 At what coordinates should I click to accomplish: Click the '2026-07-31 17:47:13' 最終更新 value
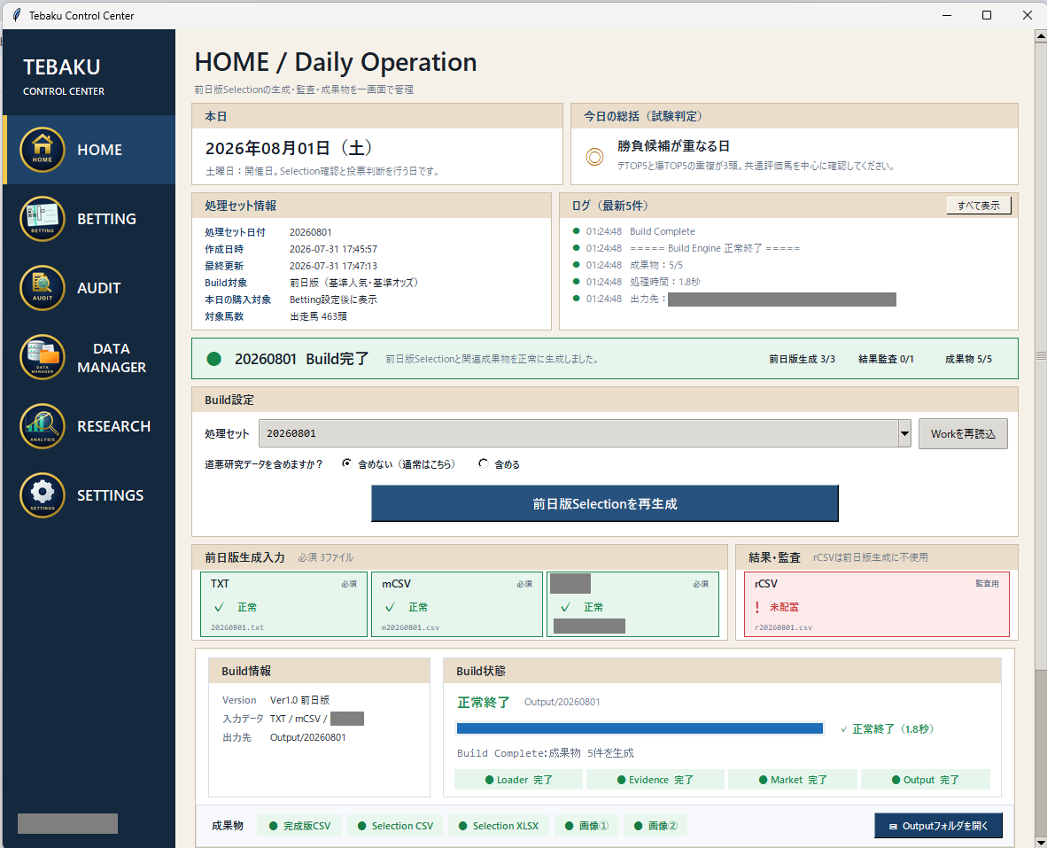(333, 266)
